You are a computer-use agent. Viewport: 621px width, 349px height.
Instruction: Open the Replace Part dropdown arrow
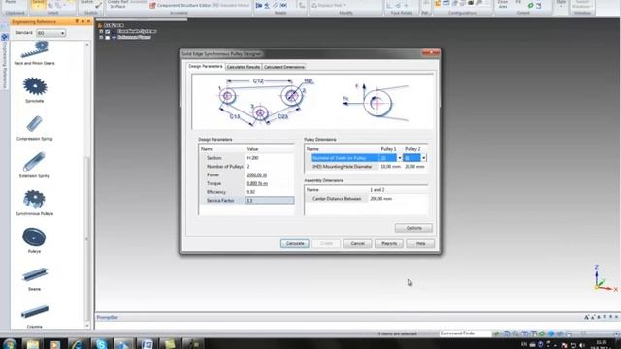point(345,5)
